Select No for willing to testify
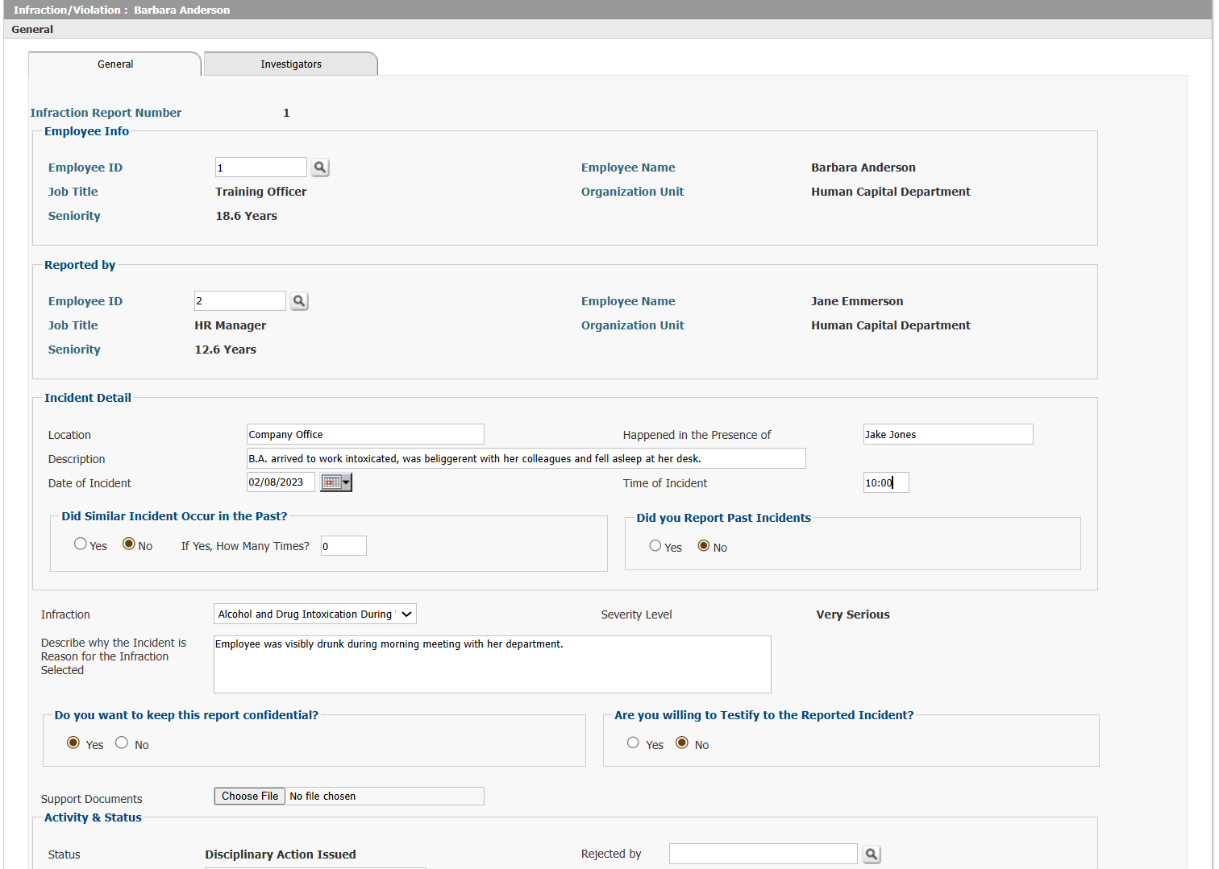1219x869 pixels. tap(682, 743)
